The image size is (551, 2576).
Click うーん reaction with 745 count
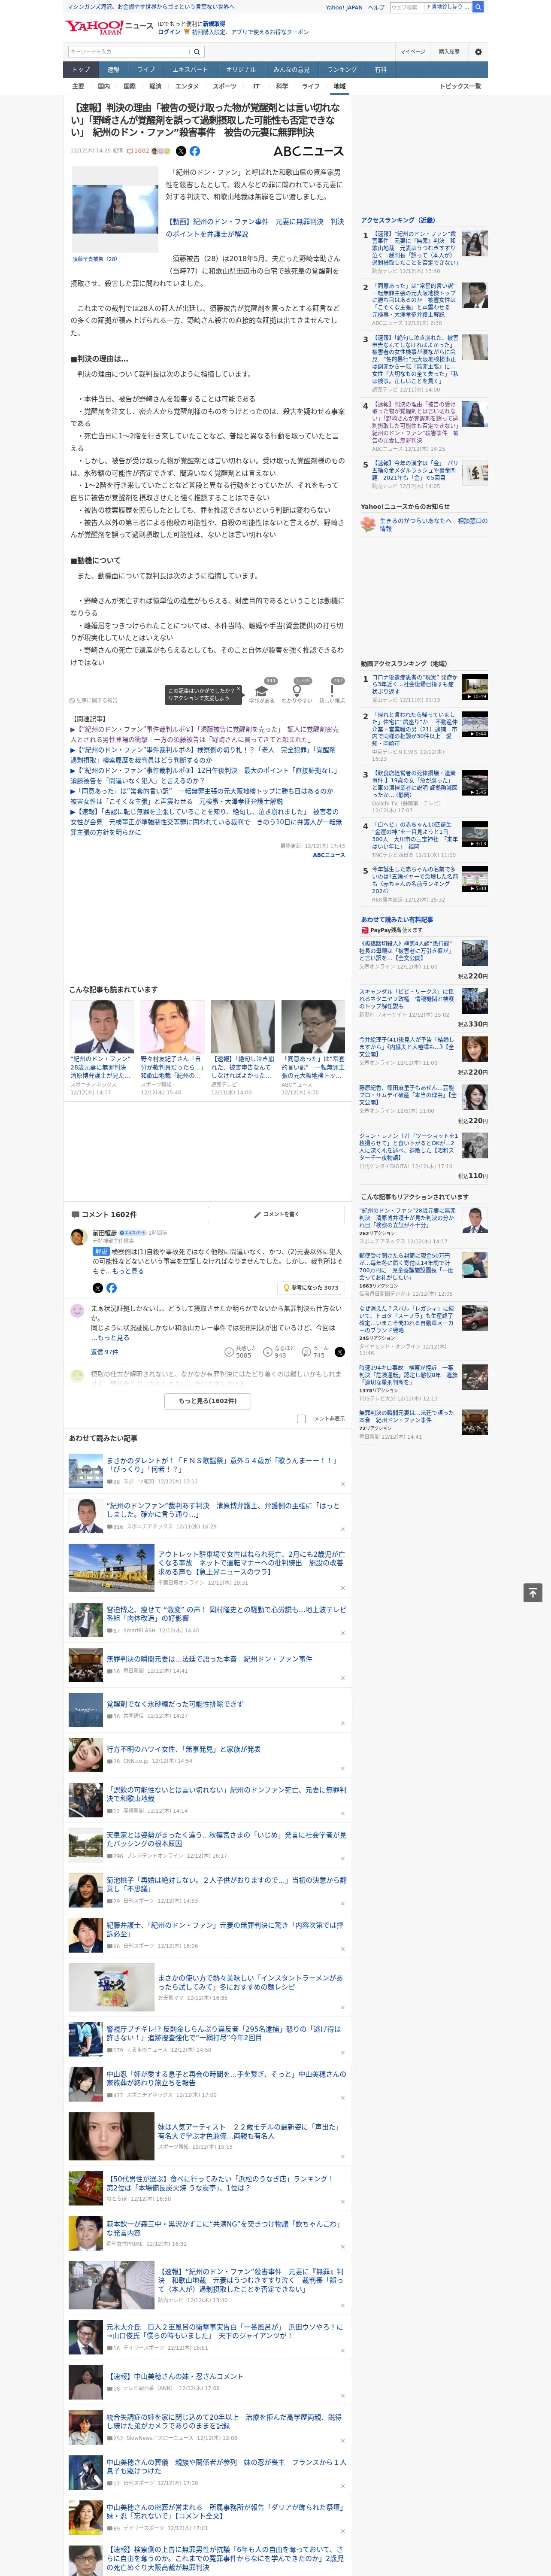[x=316, y=1351]
